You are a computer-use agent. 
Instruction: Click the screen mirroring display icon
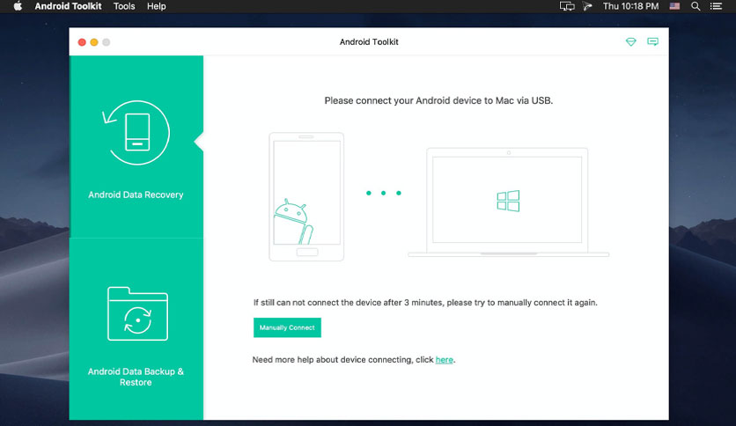point(567,6)
